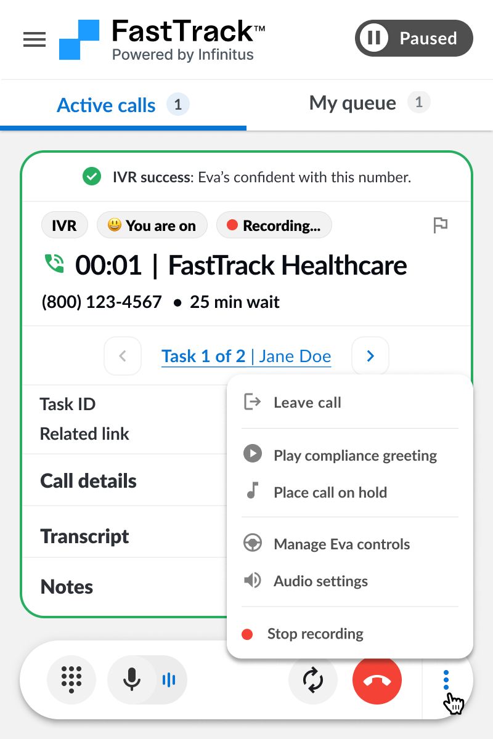Image resolution: width=493 pixels, height=739 pixels.
Task: Click the My queue count badge
Action: (x=418, y=102)
